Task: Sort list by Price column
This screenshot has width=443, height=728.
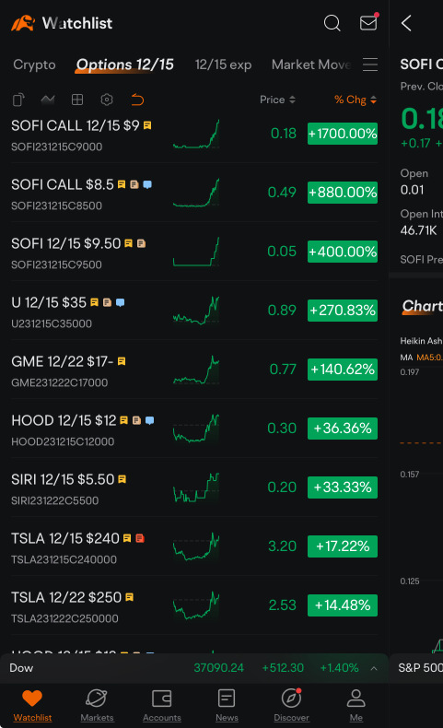Action: (x=277, y=100)
